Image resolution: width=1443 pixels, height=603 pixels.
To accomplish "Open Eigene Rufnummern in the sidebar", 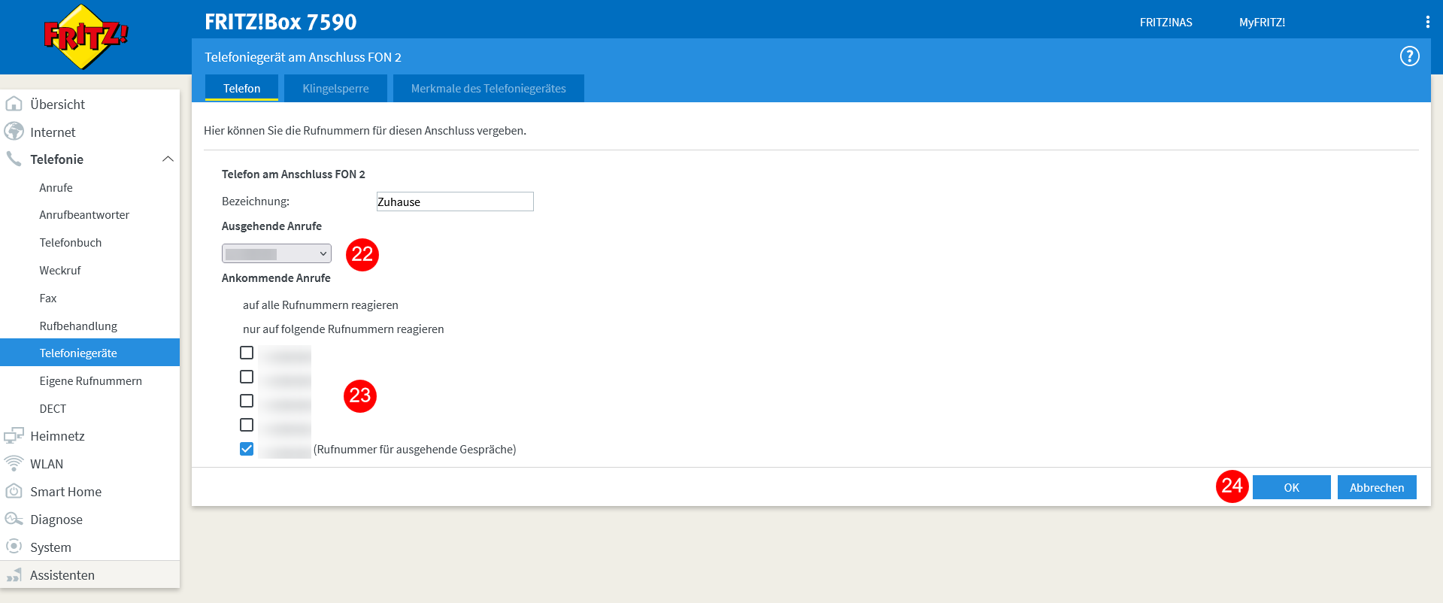I will click(90, 381).
